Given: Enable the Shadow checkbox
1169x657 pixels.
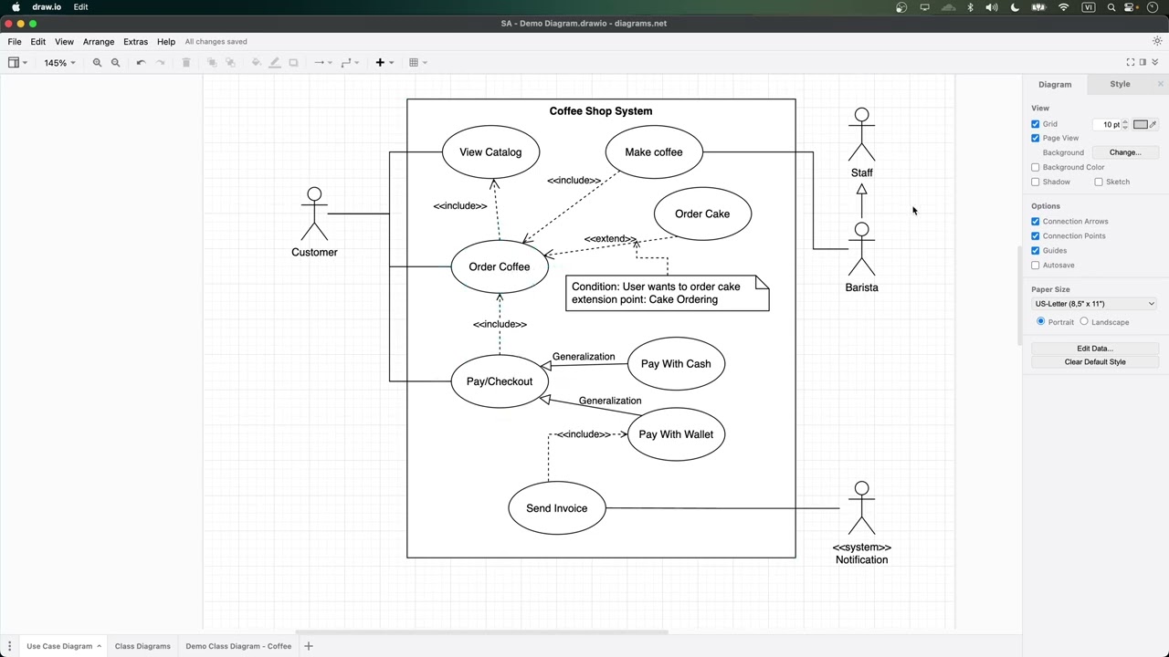Looking at the screenshot, I should coord(1036,182).
